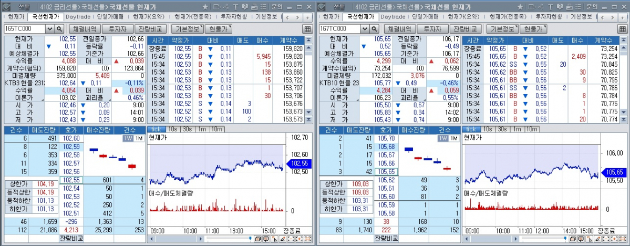Image resolution: width=630 pixels, height=246 pixels.
Task: Open list menu icon in left title bar
Action: click(x=263, y=7)
